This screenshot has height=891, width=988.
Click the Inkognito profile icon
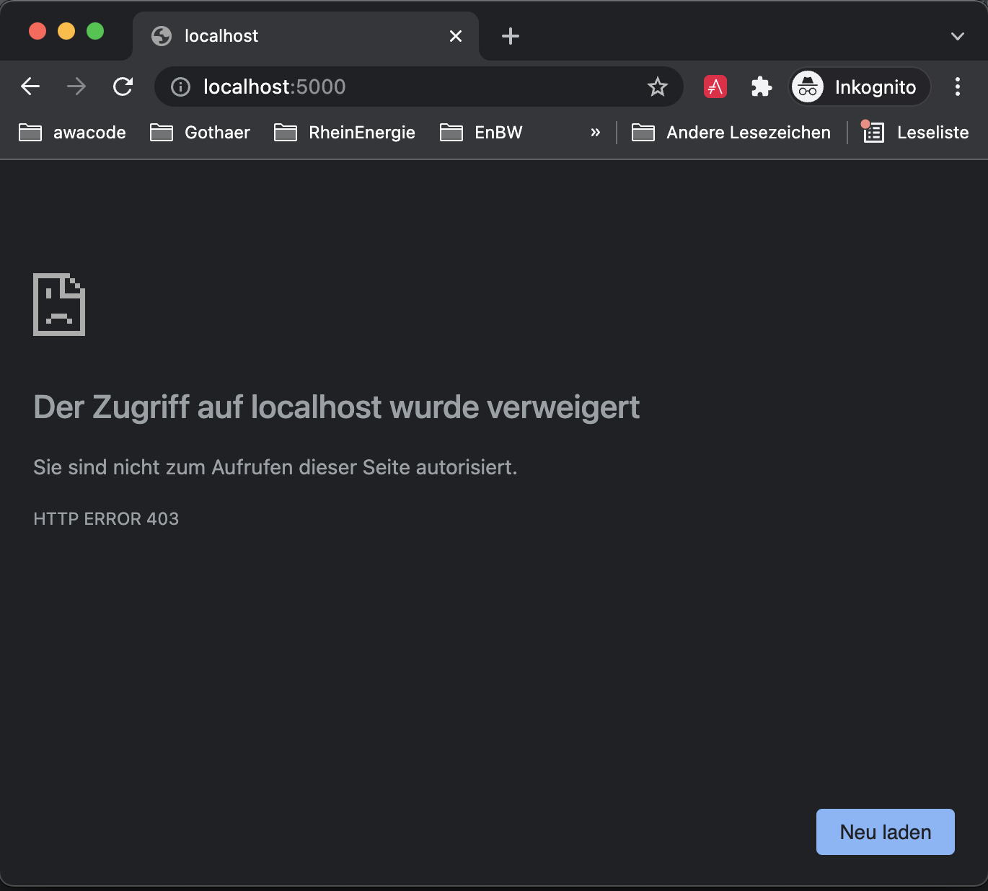808,87
